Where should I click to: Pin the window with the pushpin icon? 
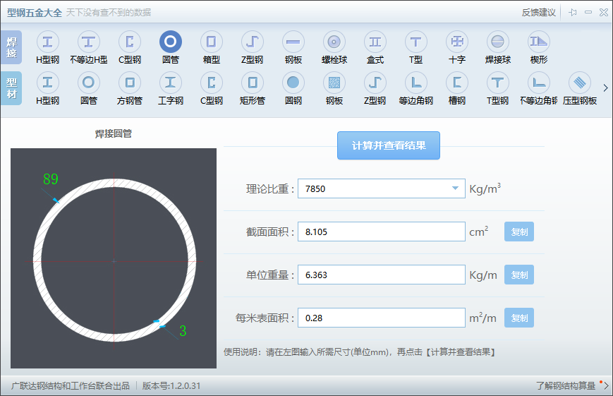(x=573, y=13)
